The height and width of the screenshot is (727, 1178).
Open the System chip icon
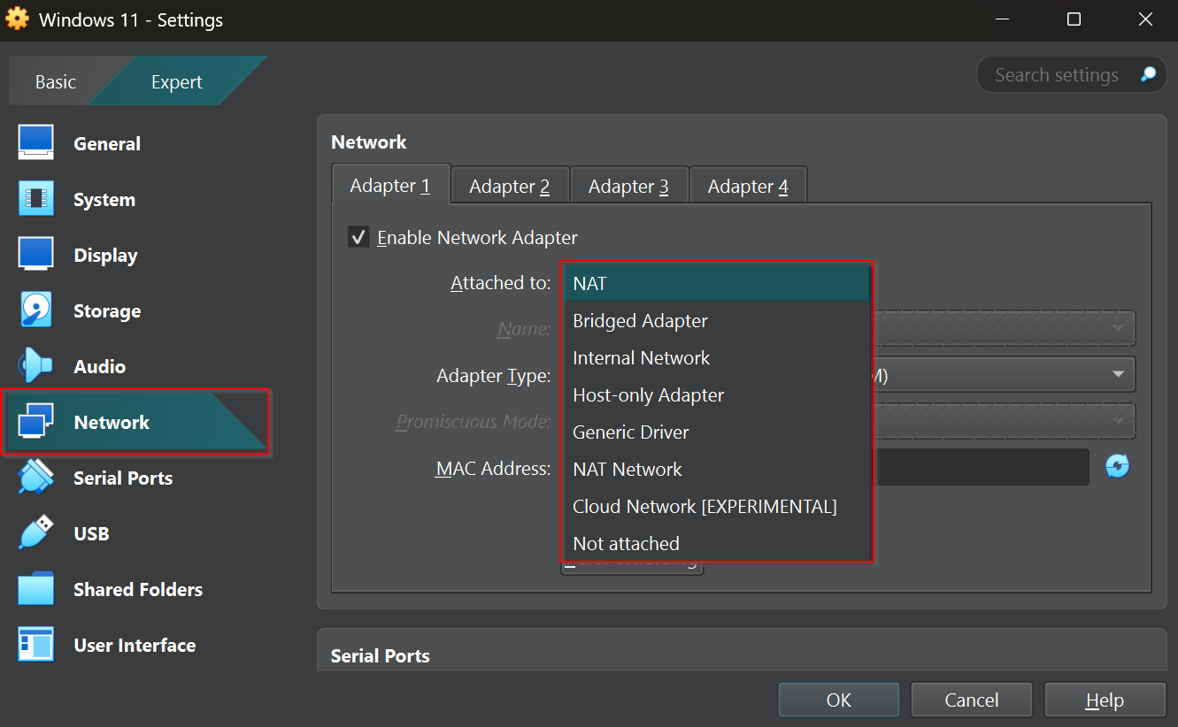click(36, 199)
